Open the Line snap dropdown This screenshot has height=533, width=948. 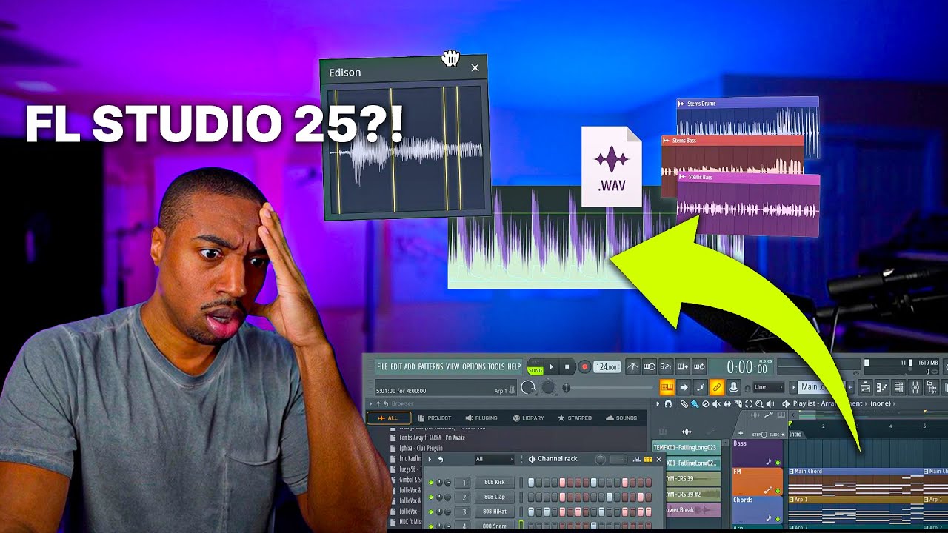(x=769, y=387)
